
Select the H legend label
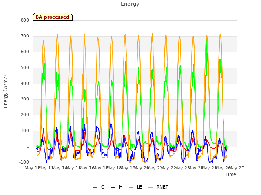(121, 187)
